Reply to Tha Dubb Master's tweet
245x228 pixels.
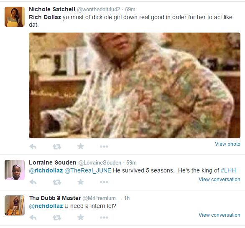pos(33,218)
